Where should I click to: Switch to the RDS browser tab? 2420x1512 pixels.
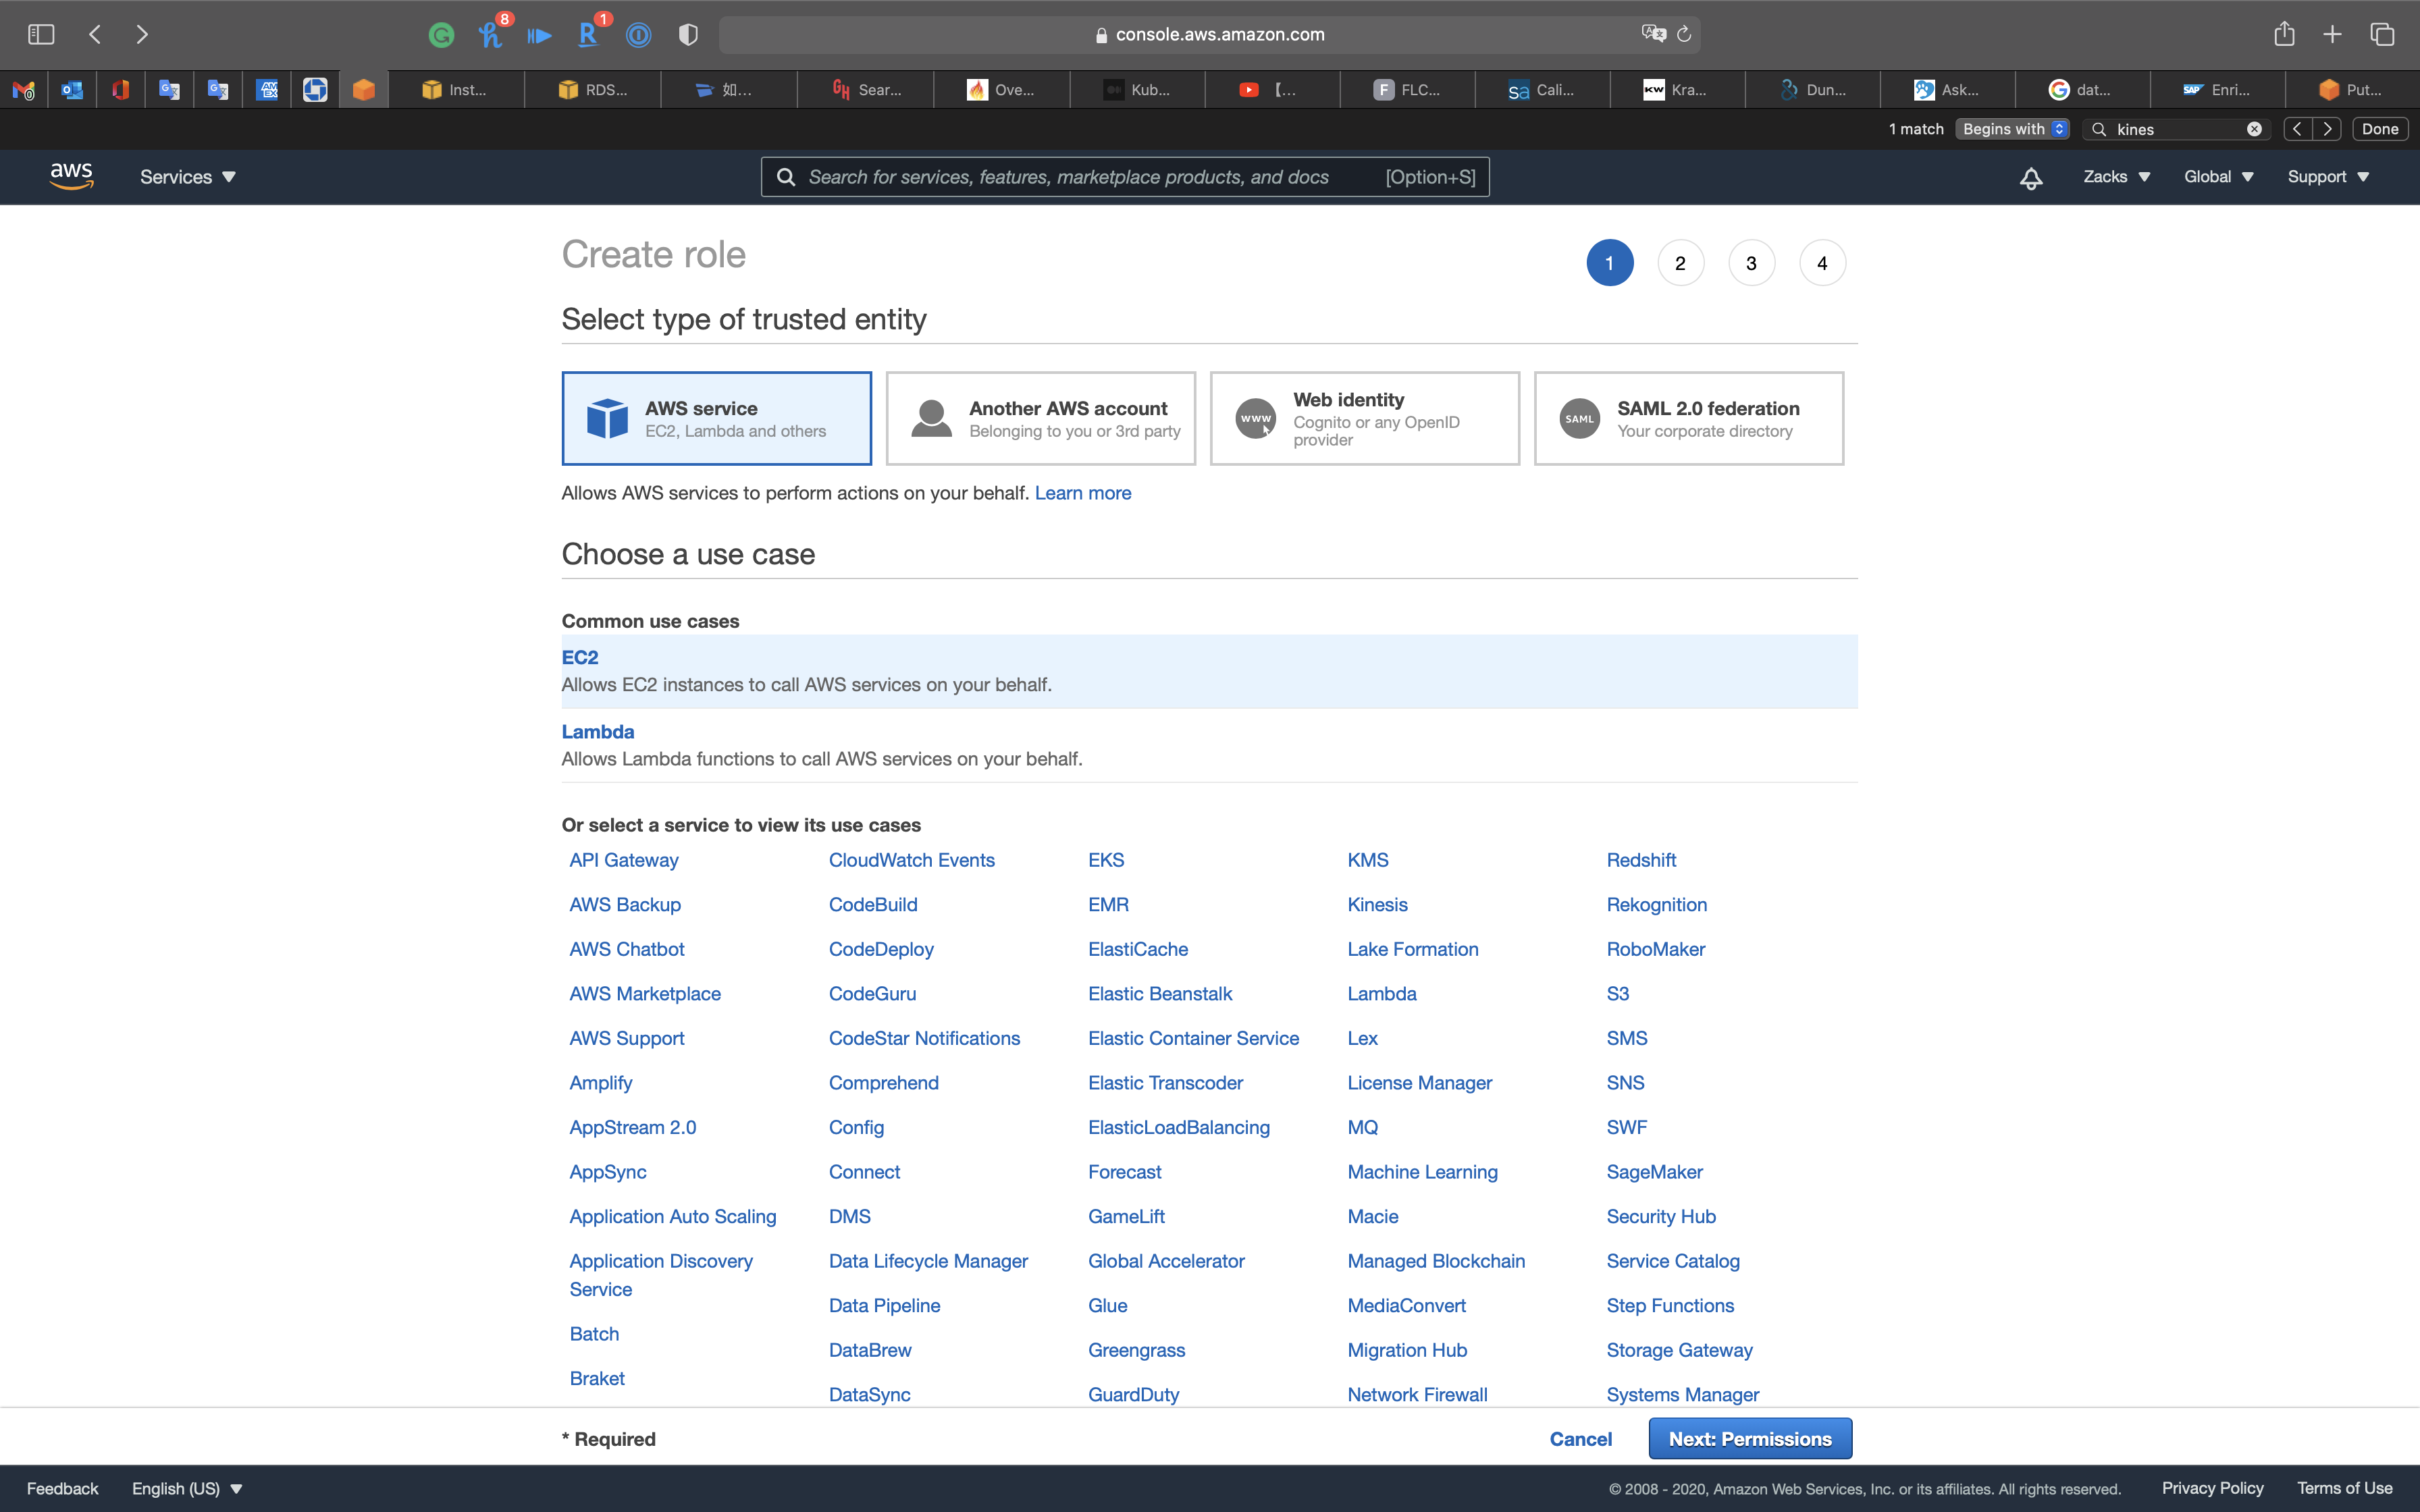point(593,90)
